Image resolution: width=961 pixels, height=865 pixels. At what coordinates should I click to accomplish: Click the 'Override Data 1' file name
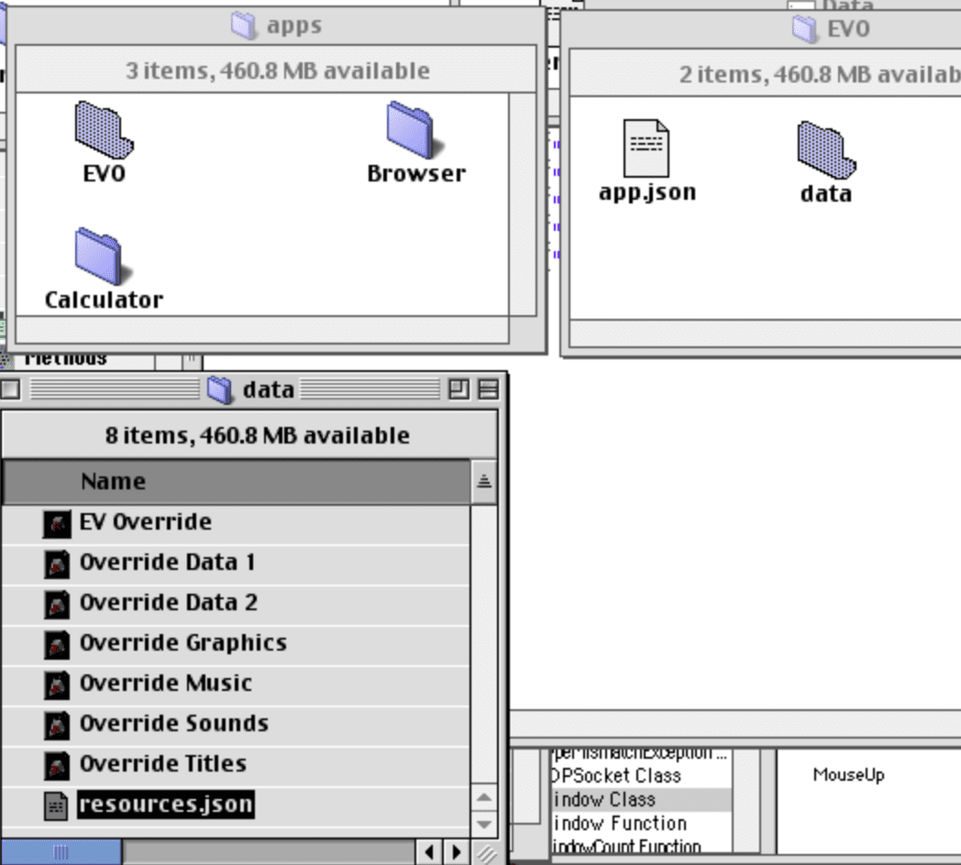pos(167,563)
